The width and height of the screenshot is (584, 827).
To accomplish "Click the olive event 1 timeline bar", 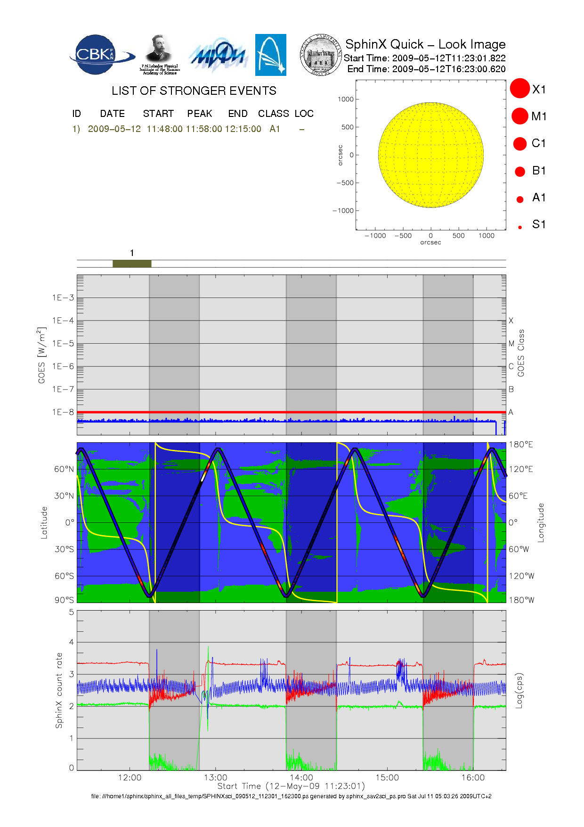I will [x=132, y=264].
